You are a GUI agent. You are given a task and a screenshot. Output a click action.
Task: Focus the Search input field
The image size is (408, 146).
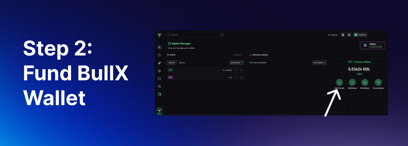coord(195,35)
